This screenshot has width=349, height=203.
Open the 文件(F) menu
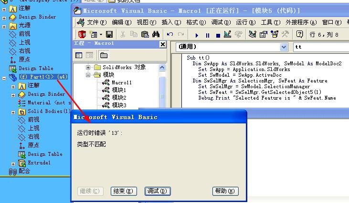click(97, 22)
